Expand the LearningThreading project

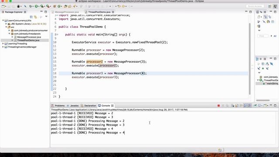click(3, 44)
